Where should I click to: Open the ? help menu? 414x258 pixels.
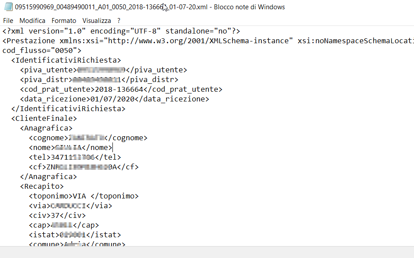pos(119,21)
